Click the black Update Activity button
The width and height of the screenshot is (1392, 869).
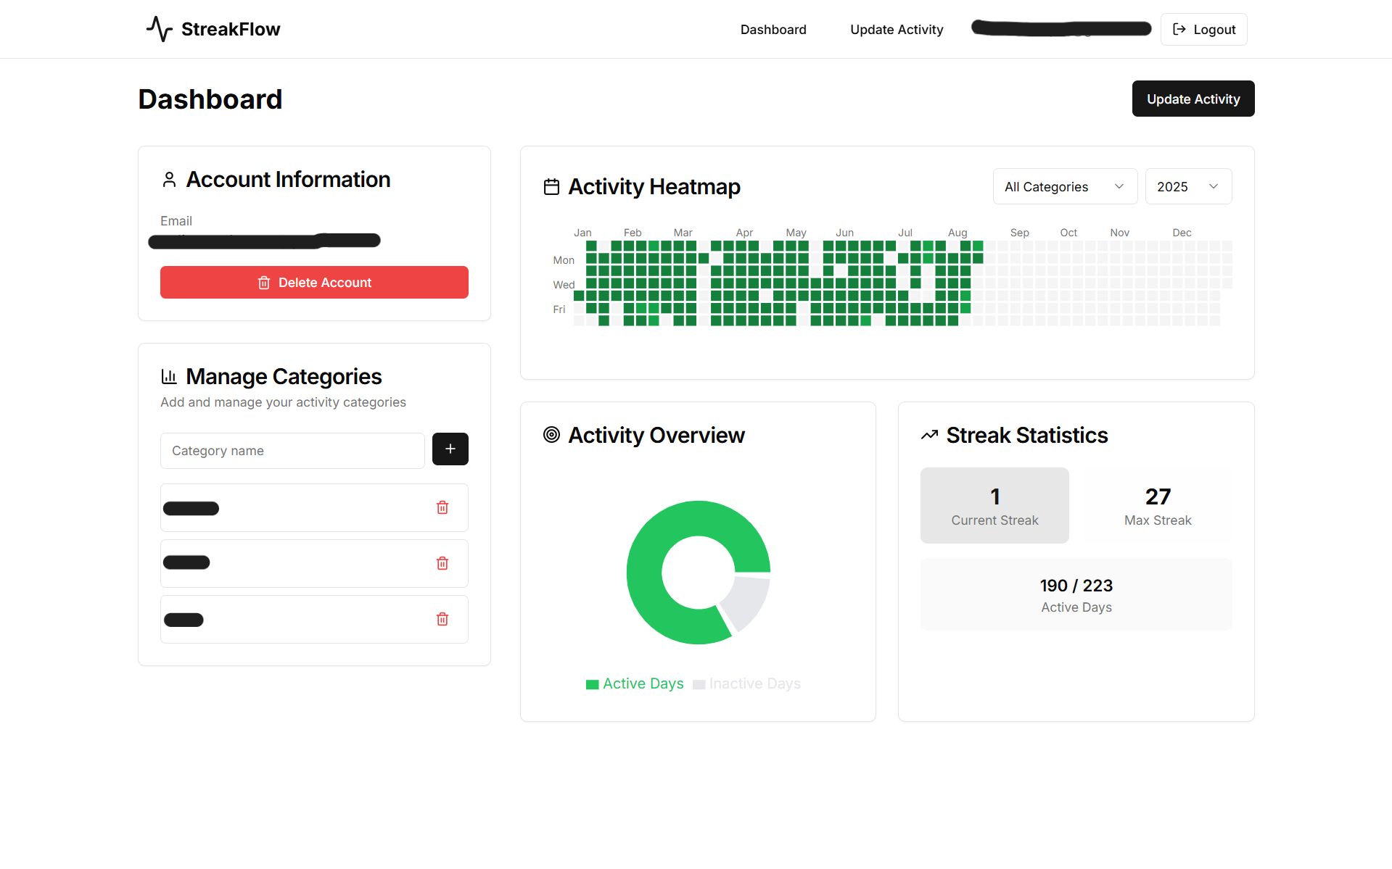click(x=1193, y=99)
